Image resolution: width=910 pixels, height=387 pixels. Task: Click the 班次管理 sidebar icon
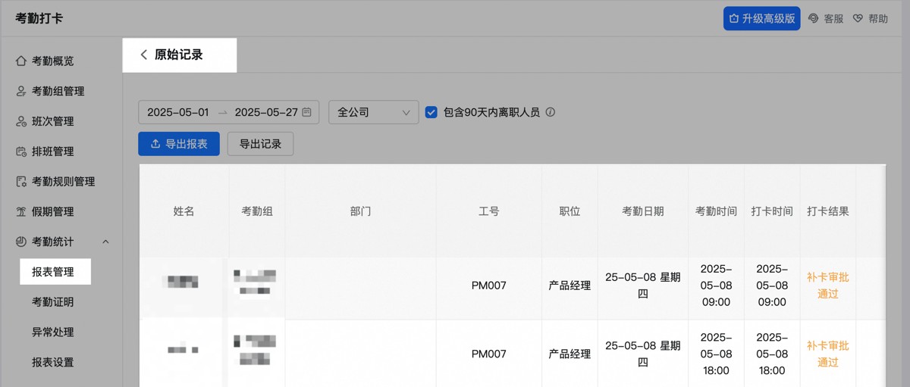click(21, 121)
